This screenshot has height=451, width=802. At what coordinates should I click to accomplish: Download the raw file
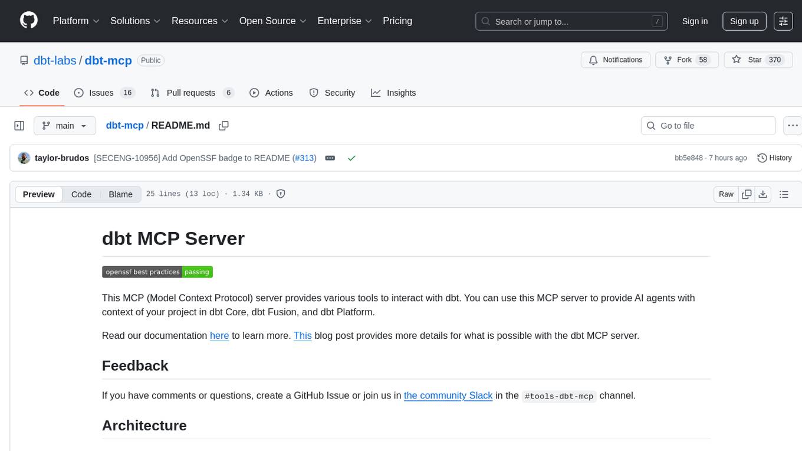point(763,194)
